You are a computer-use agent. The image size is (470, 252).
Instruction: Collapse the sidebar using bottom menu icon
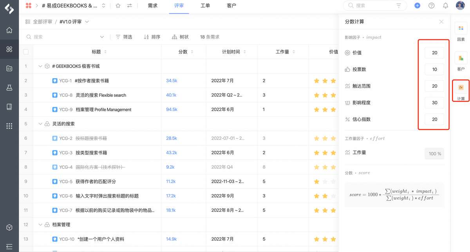point(9,247)
